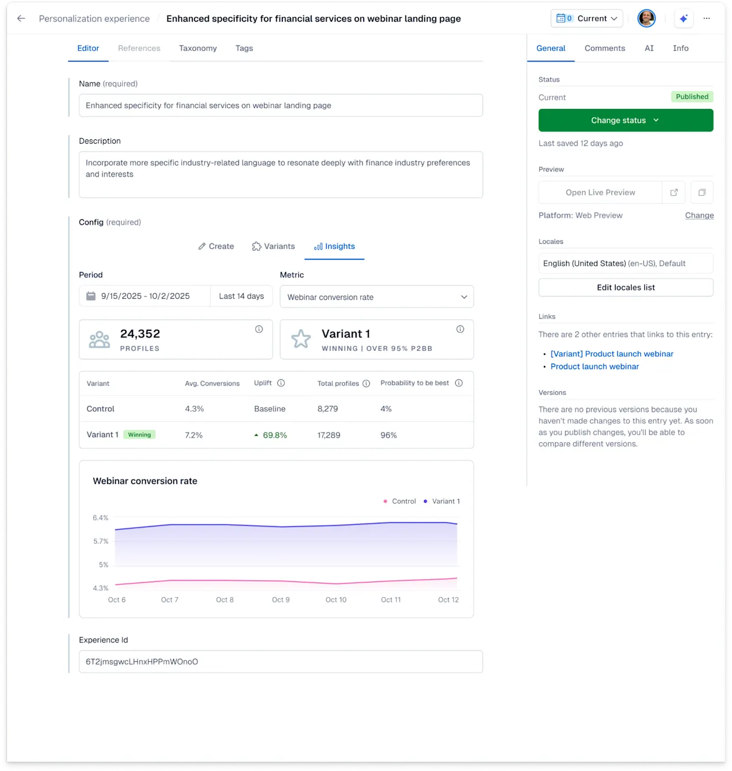Viewport: 732px width, 771px height.
Task: Click the Open Live Preview button
Action: click(x=601, y=193)
